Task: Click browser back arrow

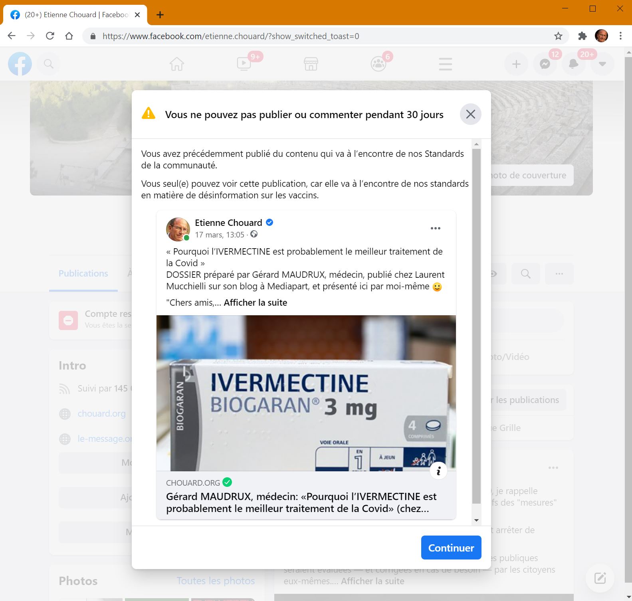Action: point(12,36)
